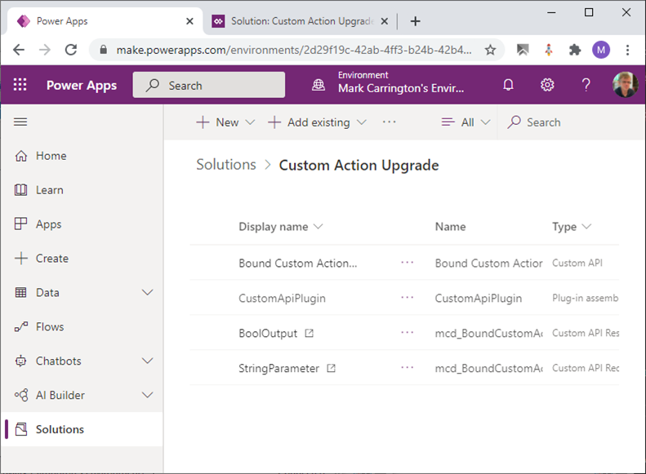Expand the AI Builder section
The width and height of the screenshot is (646, 474).
click(x=148, y=395)
